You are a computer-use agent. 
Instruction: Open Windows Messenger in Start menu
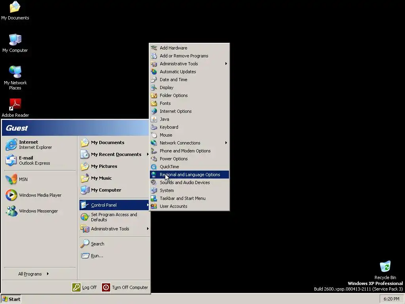(x=40, y=211)
